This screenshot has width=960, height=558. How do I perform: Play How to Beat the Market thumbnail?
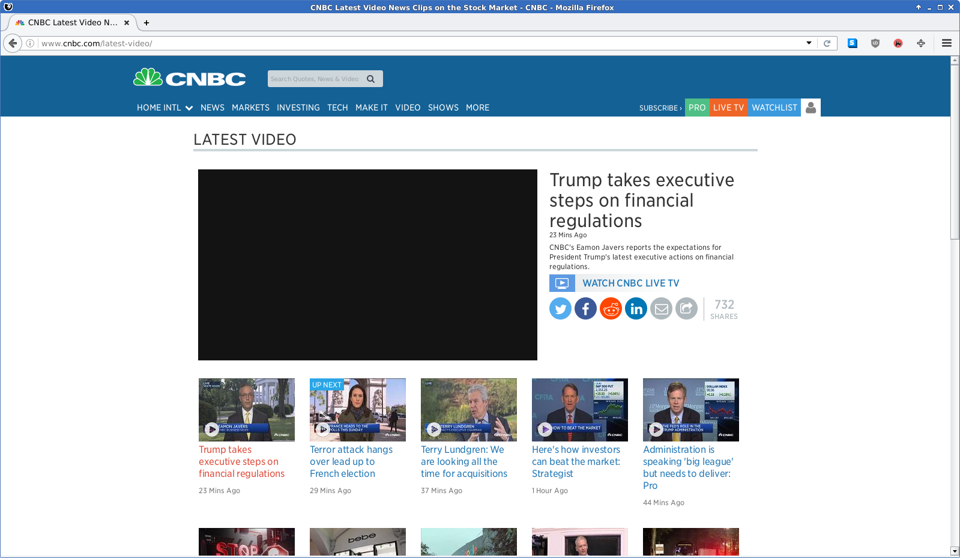point(580,410)
